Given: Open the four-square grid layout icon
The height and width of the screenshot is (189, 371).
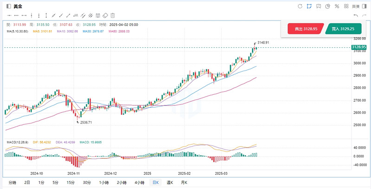Looking at the screenshot, I should 346,6.
